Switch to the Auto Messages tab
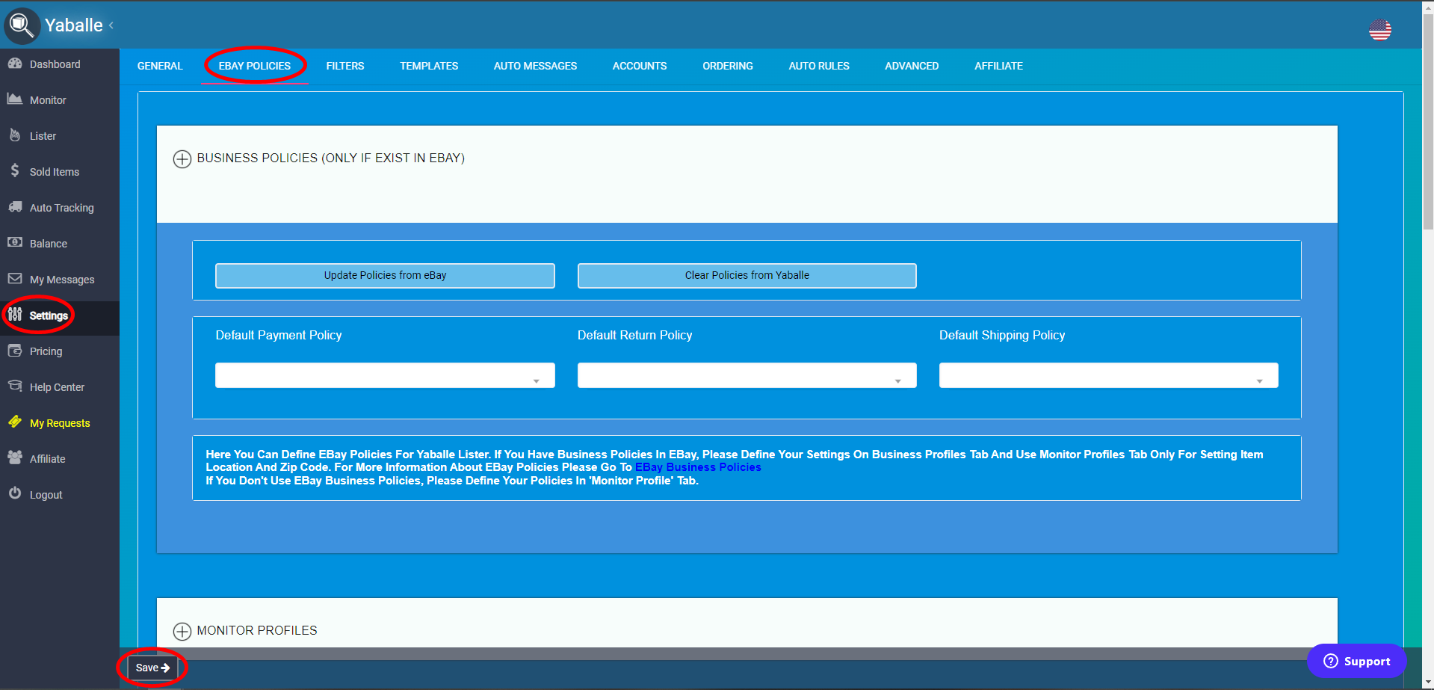Screen dimensions: 1434x690 [535, 66]
